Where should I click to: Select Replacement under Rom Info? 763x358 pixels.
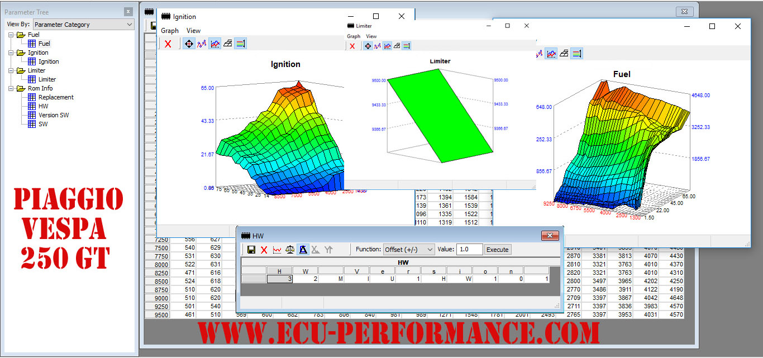[x=56, y=97]
